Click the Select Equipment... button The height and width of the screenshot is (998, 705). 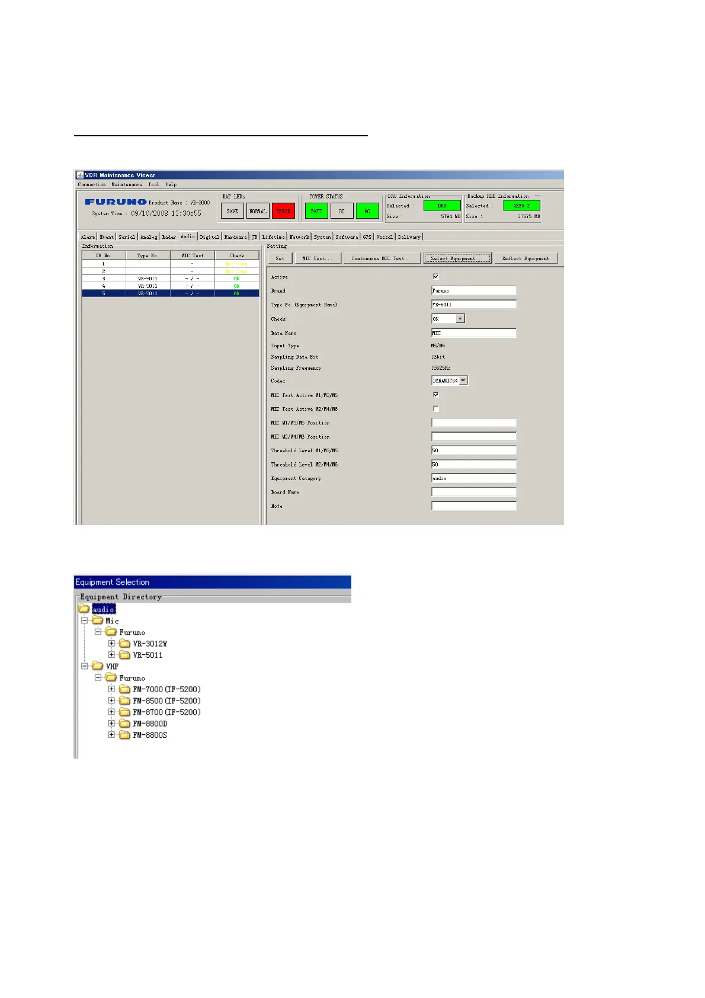click(x=457, y=258)
